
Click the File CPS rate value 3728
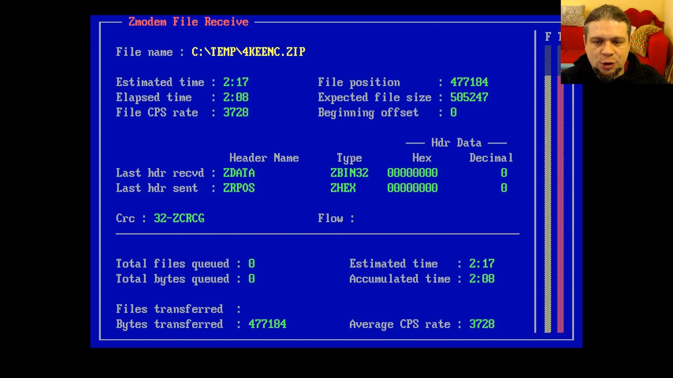pos(236,112)
